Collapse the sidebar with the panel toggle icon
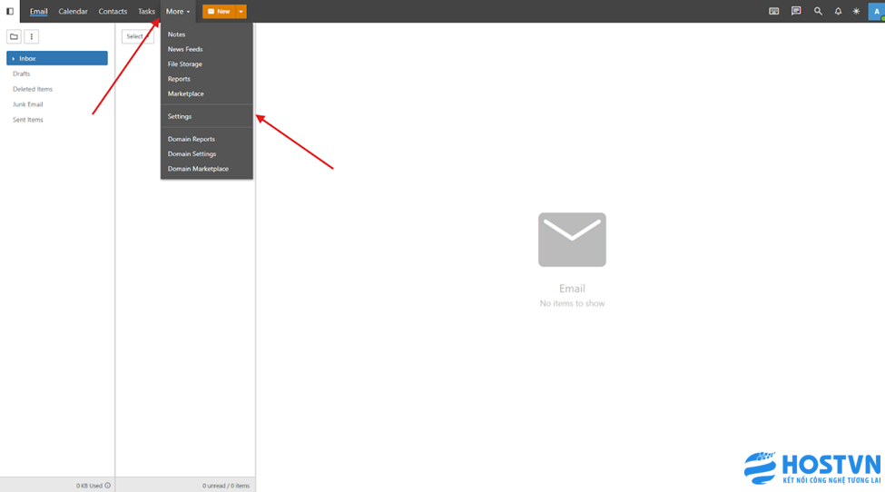The height and width of the screenshot is (492, 885). pyautogui.click(x=10, y=12)
